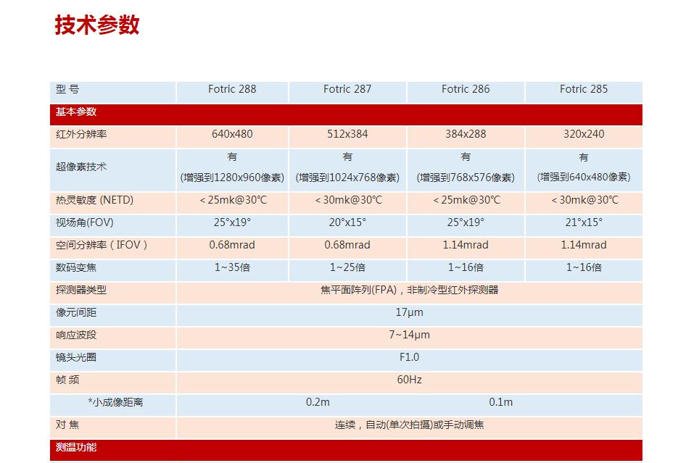Select the 响应波段 row label
Image resolution: width=678 pixels, height=463 pixels.
pyautogui.click(x=76, y=335)
